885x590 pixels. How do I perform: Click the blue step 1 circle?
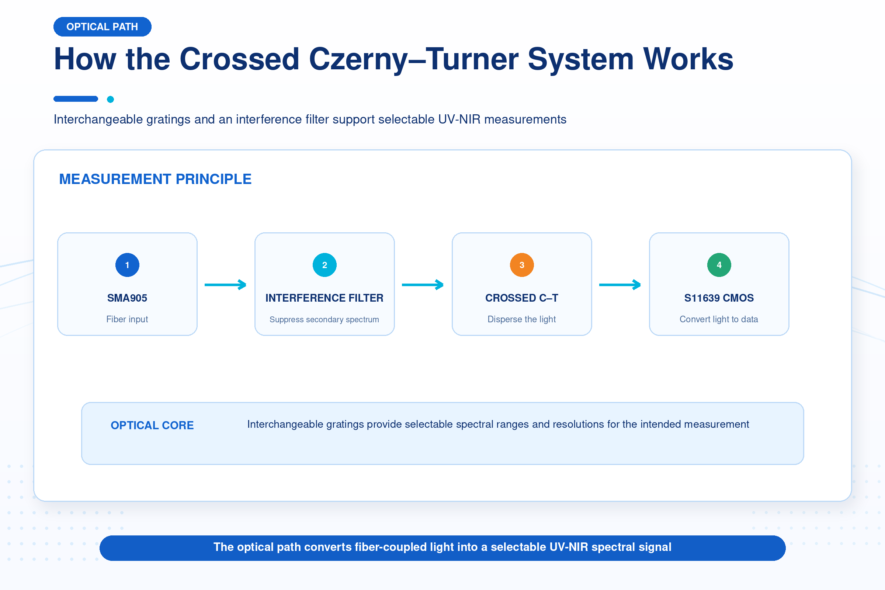pyautogui.click(x=127, y=265)
